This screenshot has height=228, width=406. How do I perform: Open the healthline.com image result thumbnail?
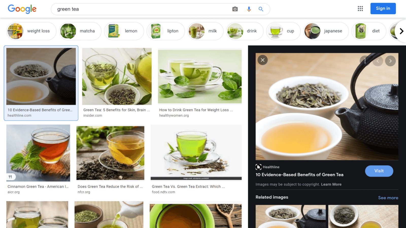[x=41, y=77]
